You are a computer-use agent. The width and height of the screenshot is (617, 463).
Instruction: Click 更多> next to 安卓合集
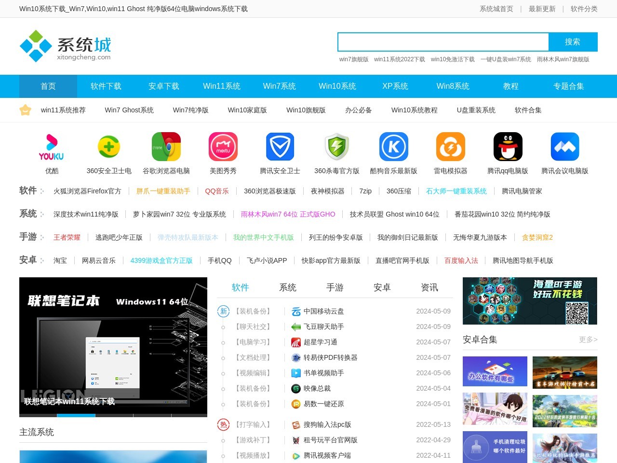(588, 340)
